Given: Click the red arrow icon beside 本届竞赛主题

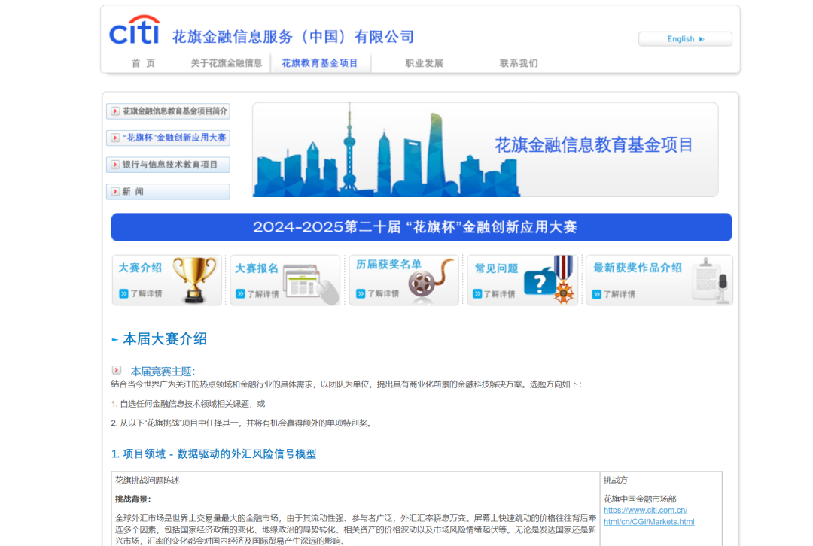Looking at the screenshot, I should (x=117, y=370).
